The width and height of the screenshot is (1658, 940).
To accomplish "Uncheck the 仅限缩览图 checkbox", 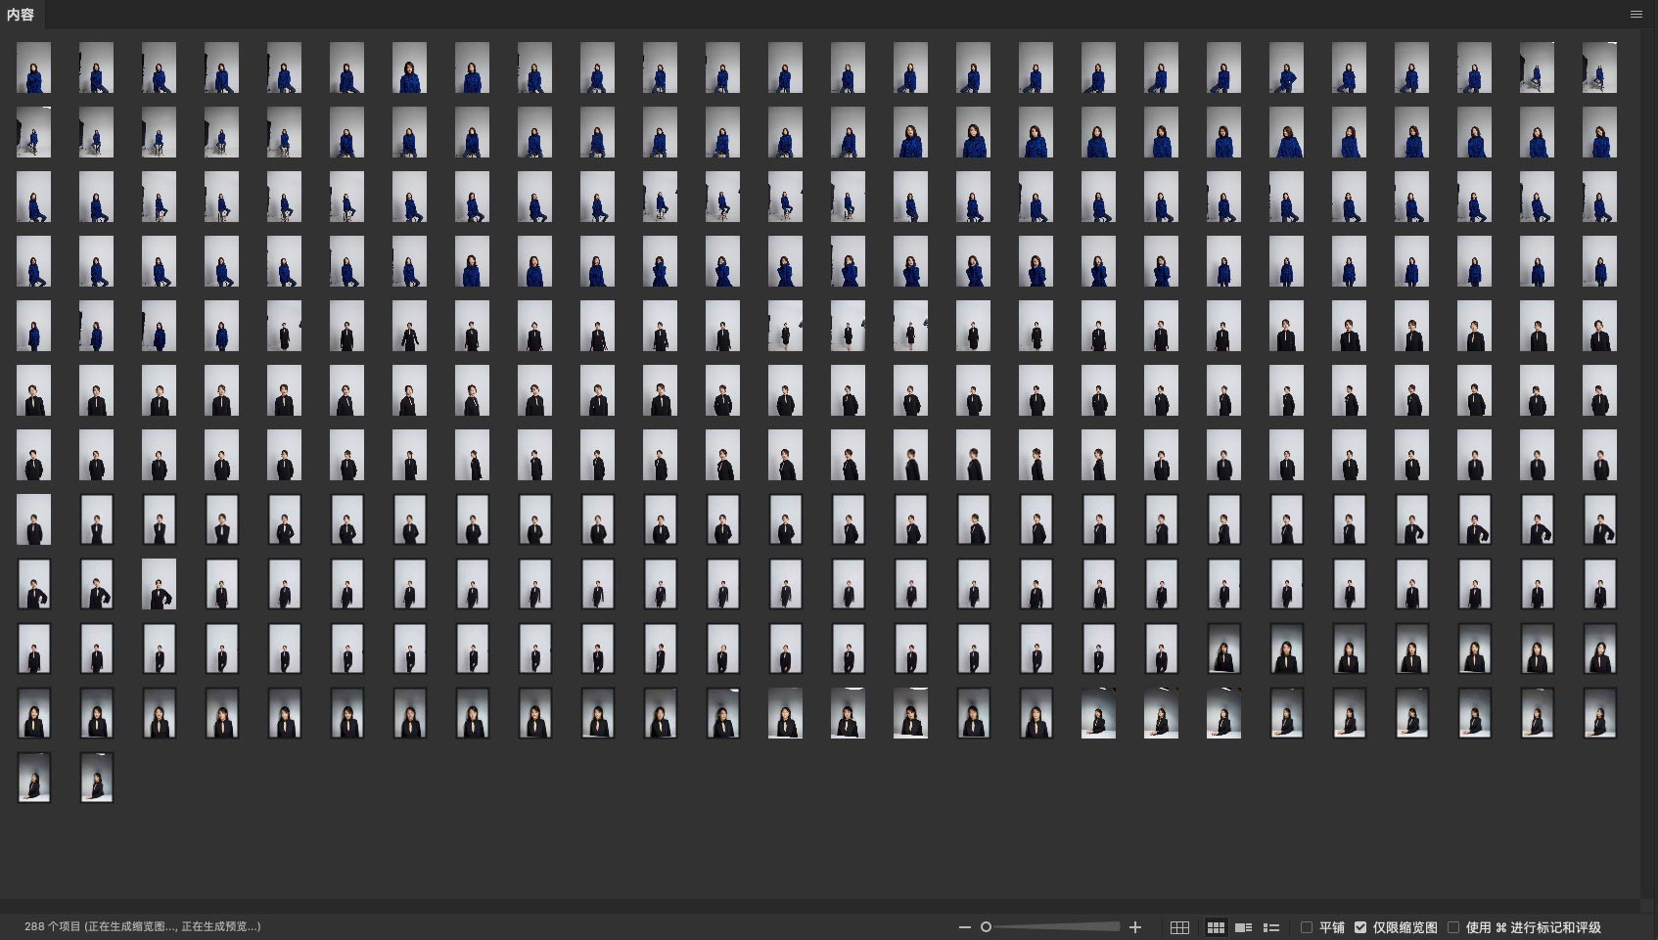I will click(1360, 927).
